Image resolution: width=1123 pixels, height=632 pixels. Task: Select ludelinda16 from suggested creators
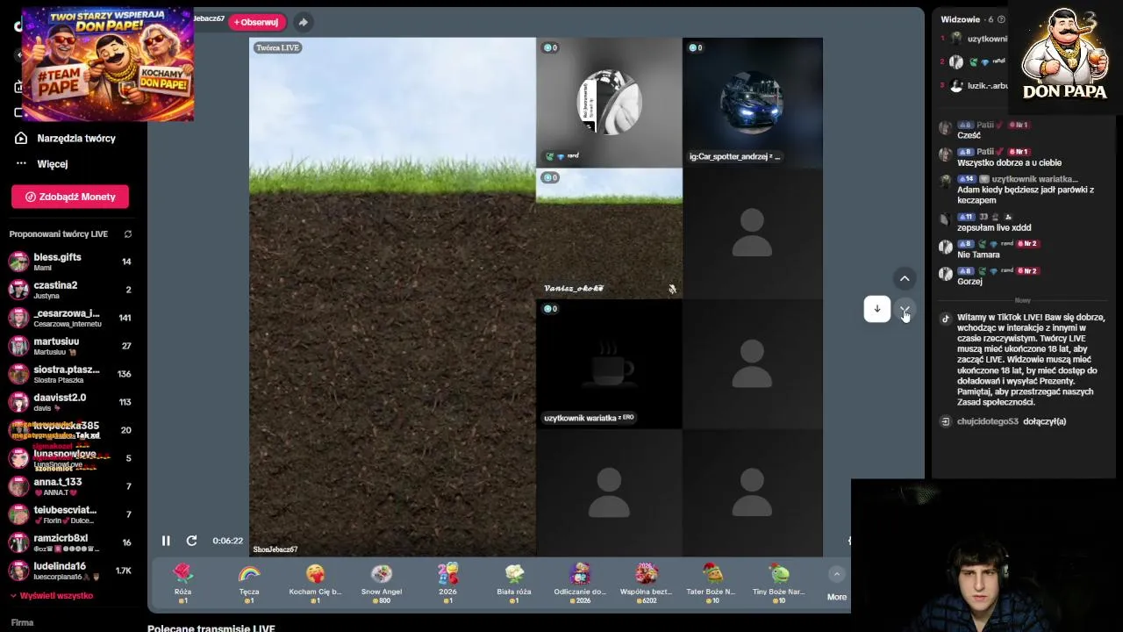coord(70,571)
